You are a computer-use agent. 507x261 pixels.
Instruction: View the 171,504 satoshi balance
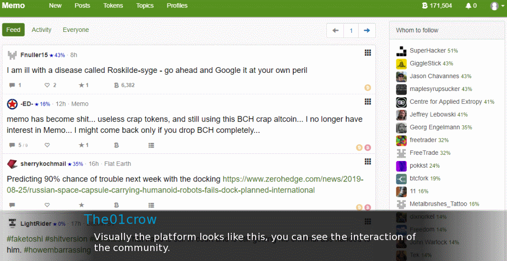coord(437,6)
